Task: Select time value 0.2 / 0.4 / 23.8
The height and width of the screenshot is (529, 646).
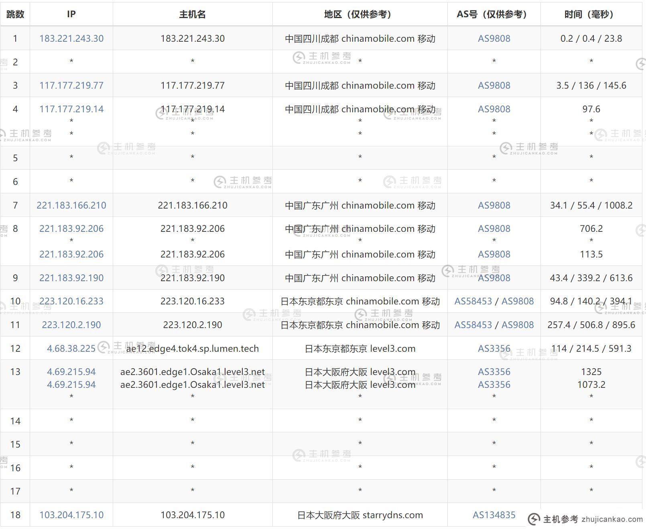Action: 591,39
